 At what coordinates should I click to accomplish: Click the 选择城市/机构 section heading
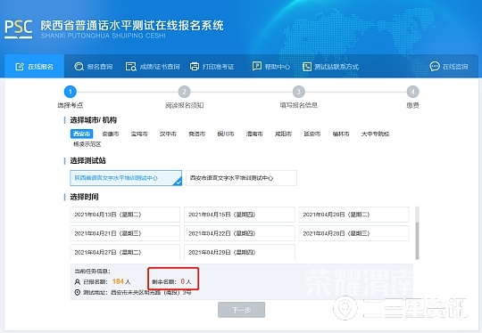93,120
